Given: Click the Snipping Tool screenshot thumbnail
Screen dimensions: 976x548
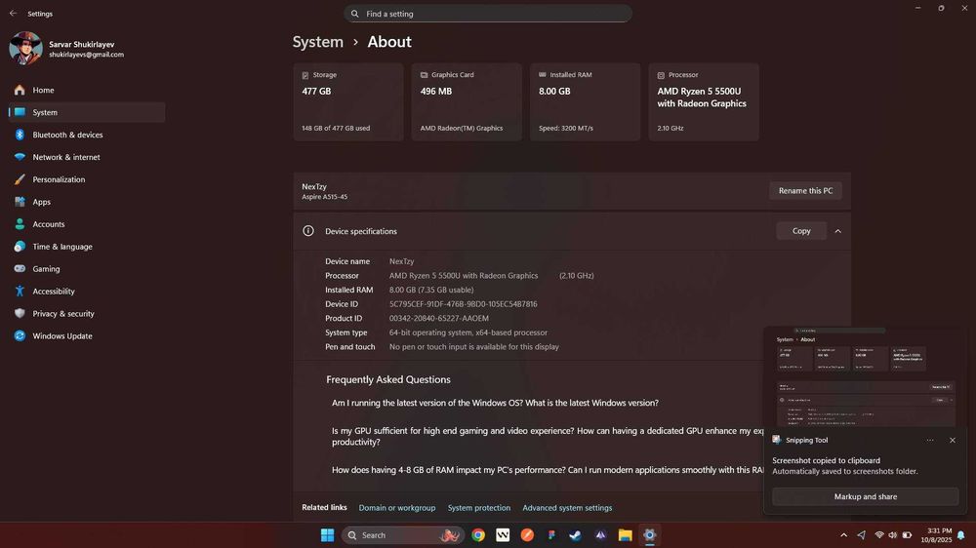Looking at the screenshot, I should pyautogui.click(x=865, y=377).
